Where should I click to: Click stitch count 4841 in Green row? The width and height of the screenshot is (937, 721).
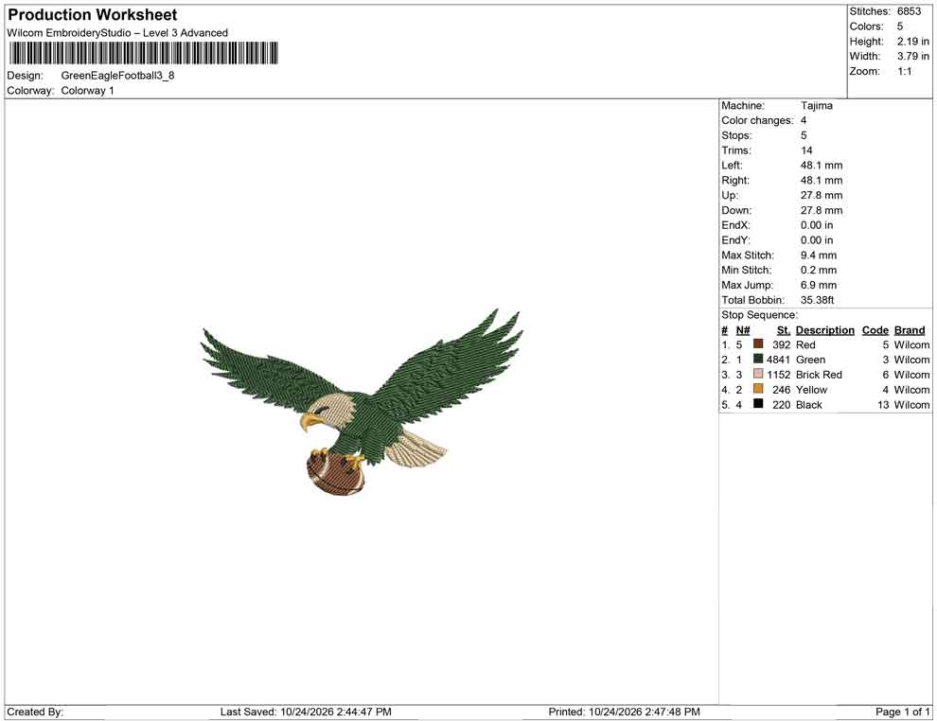click(779, 360)
